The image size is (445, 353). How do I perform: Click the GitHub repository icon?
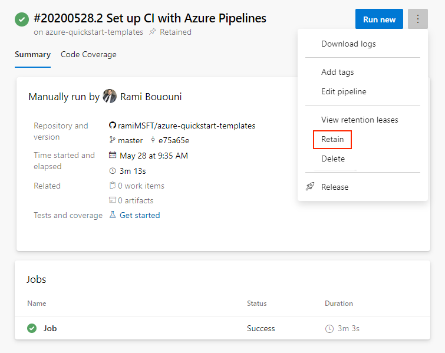[113, 126]
